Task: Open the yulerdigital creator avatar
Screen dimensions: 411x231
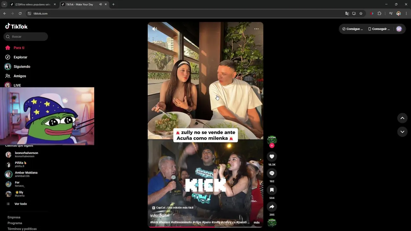Action: coord(272,140)
